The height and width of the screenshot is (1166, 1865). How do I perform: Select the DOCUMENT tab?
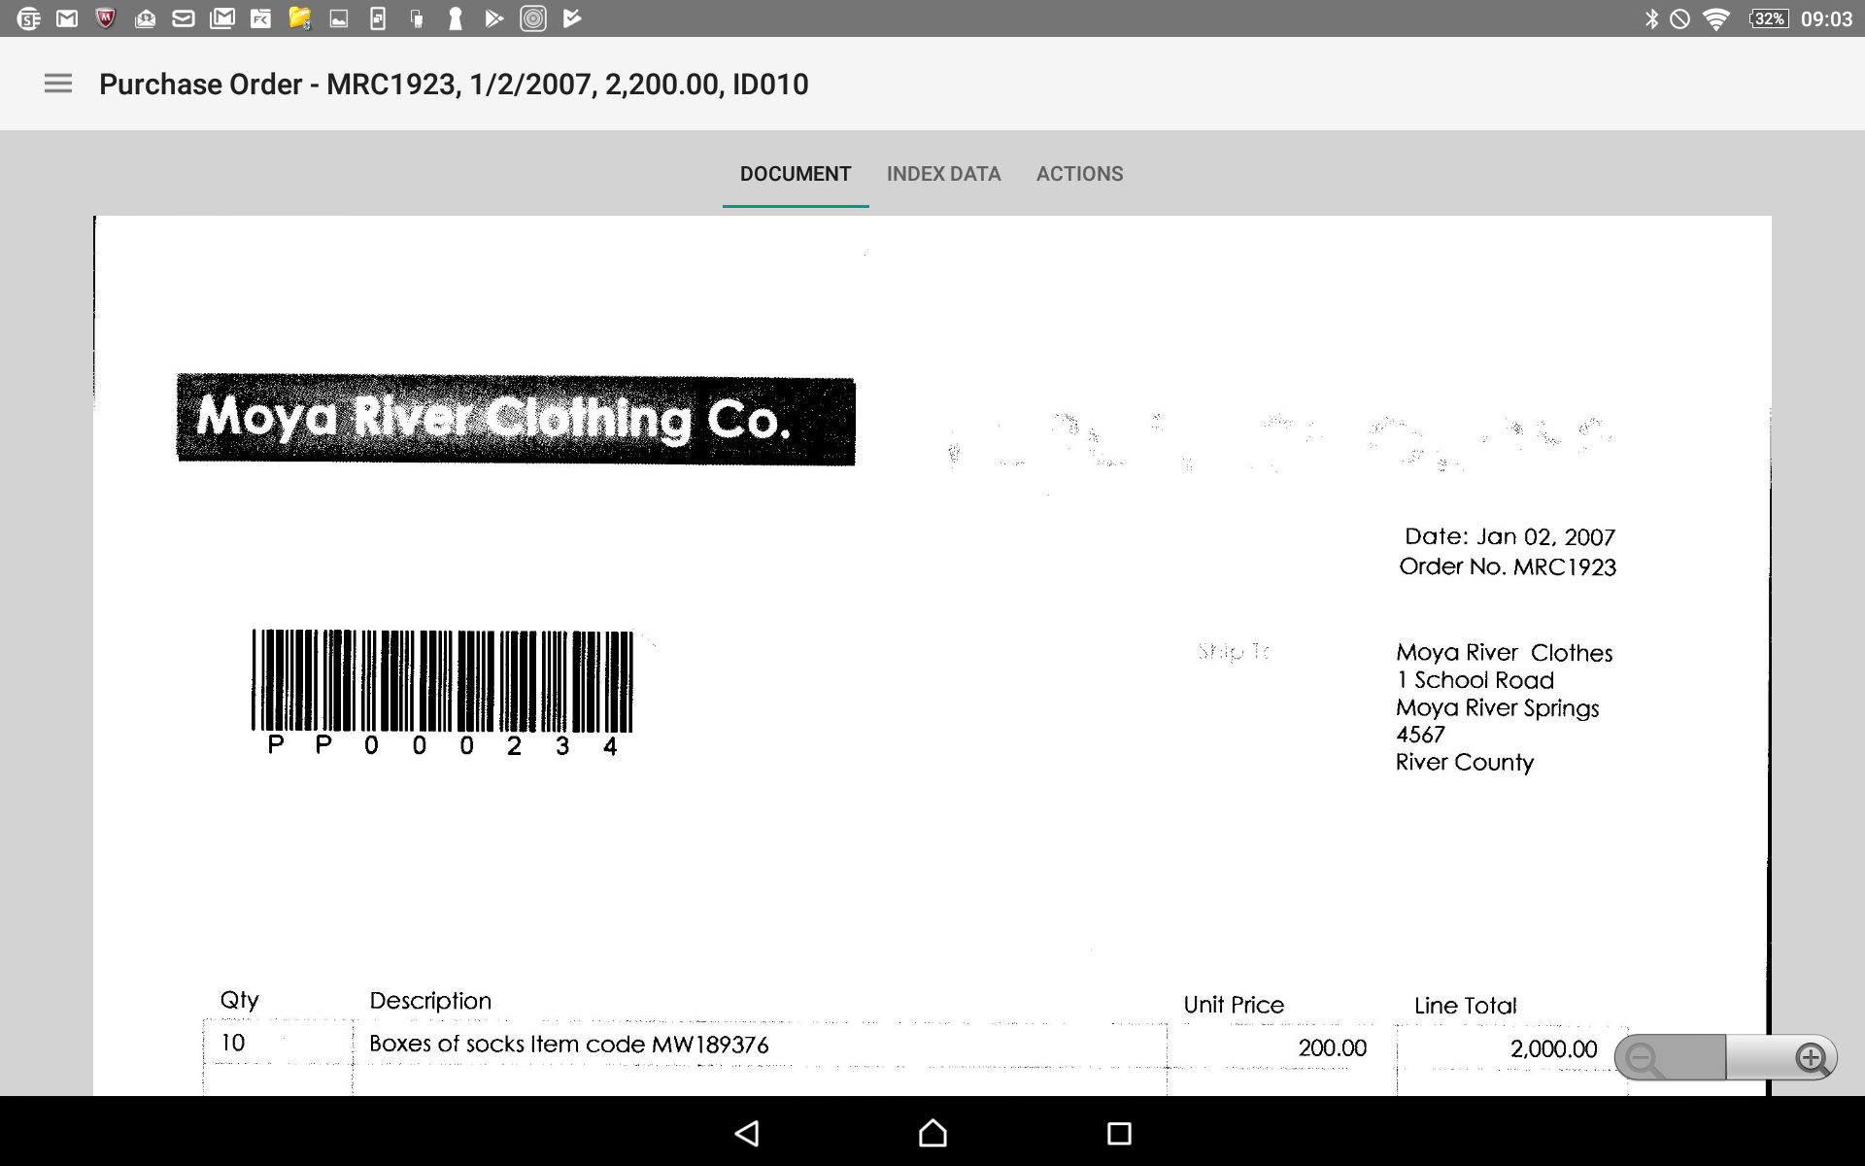coord(795,174)
